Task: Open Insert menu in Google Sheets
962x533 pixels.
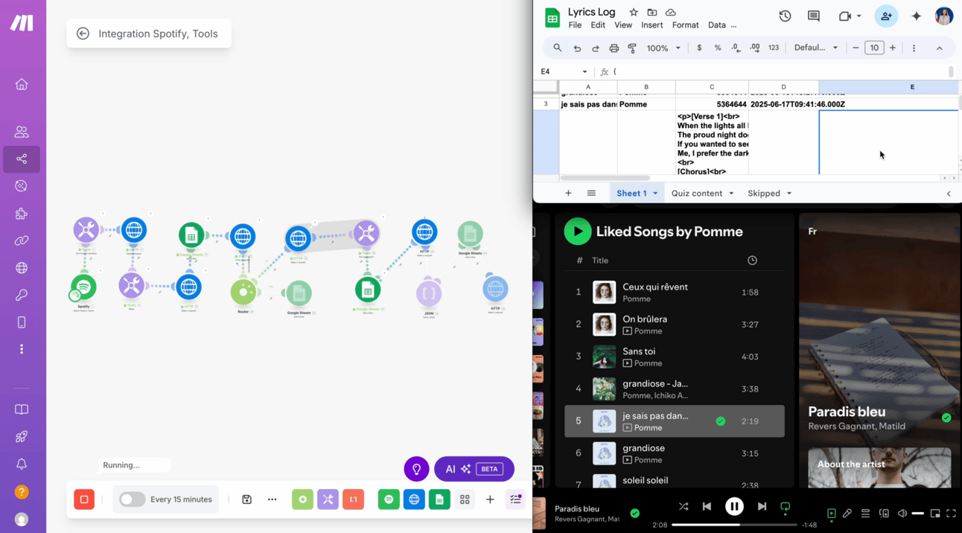Action: click(652, 25)
